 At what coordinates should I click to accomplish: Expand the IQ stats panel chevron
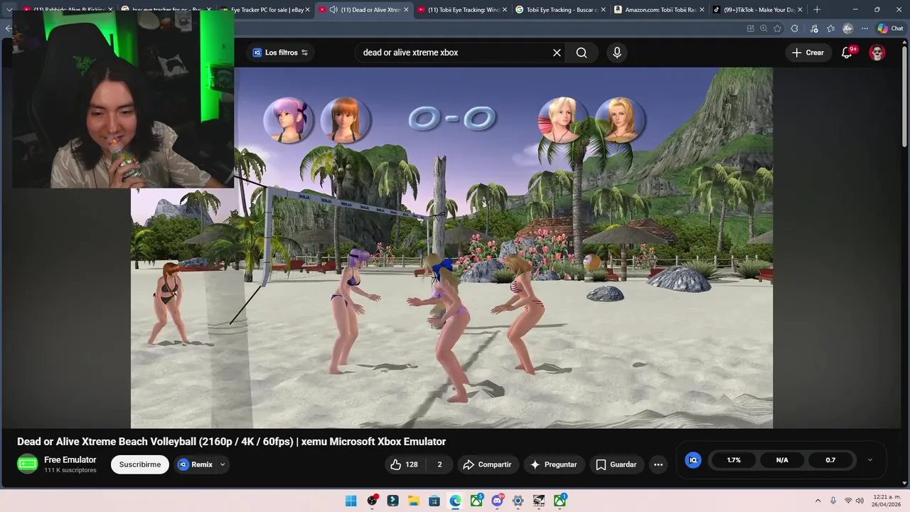tap(869, 460)
